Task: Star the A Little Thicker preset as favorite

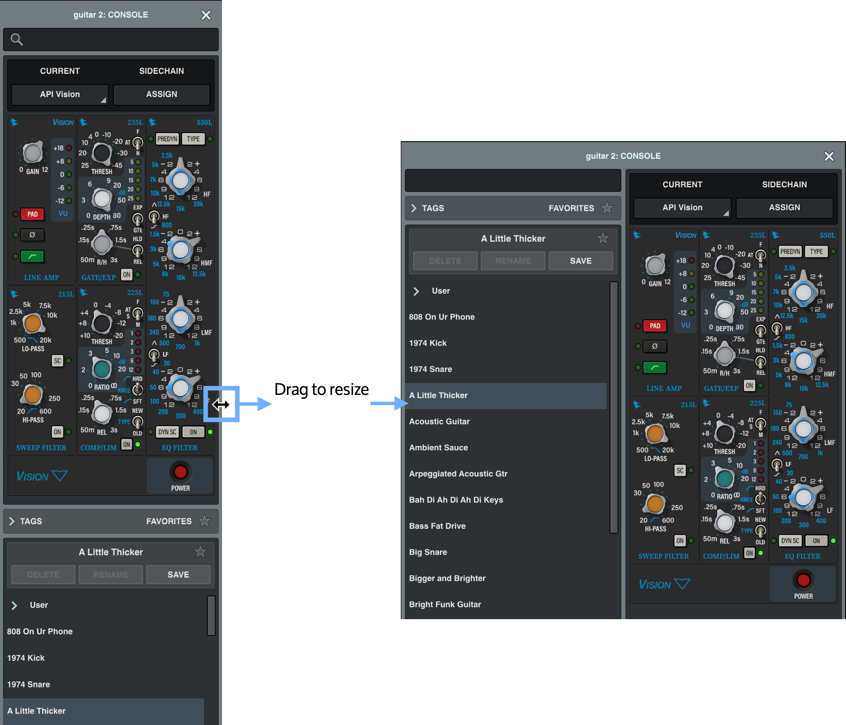Action: [200, 551]
